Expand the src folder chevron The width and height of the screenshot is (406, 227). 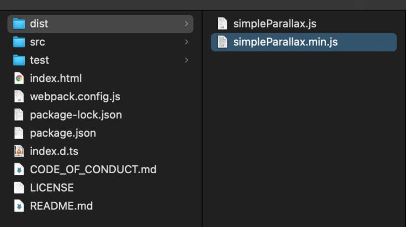187,42
